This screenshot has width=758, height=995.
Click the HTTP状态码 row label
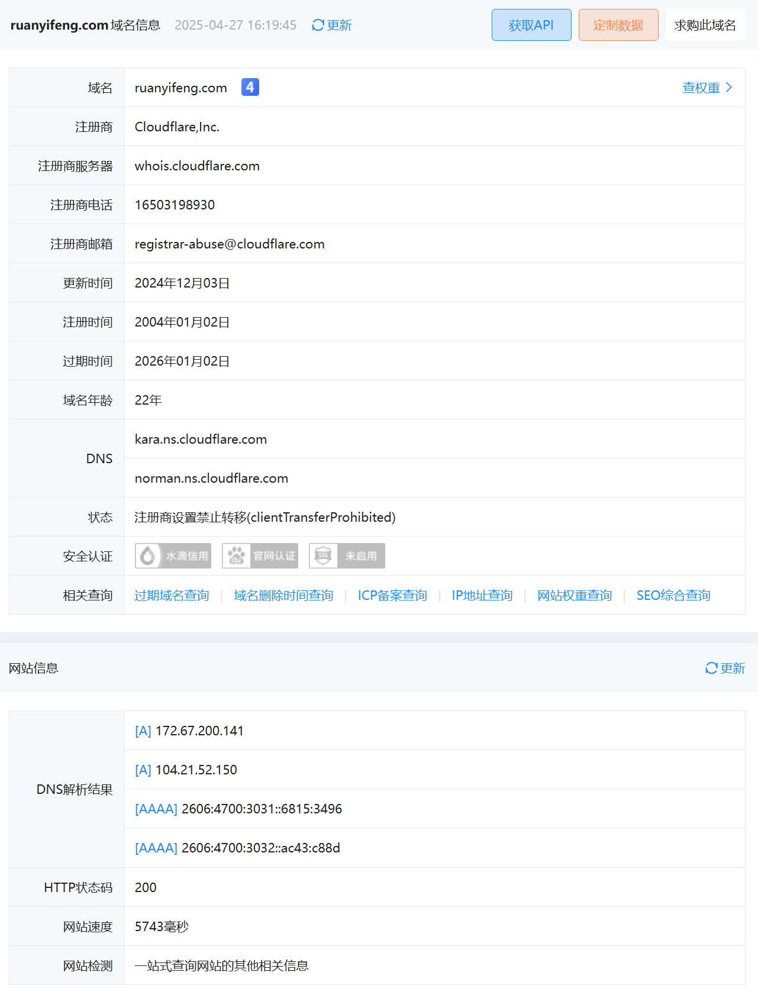tap(78, 887)
